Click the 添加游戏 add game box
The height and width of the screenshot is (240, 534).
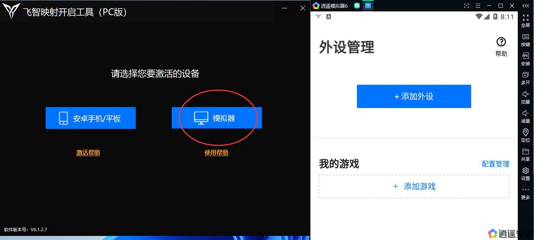(x=414, y=187)
